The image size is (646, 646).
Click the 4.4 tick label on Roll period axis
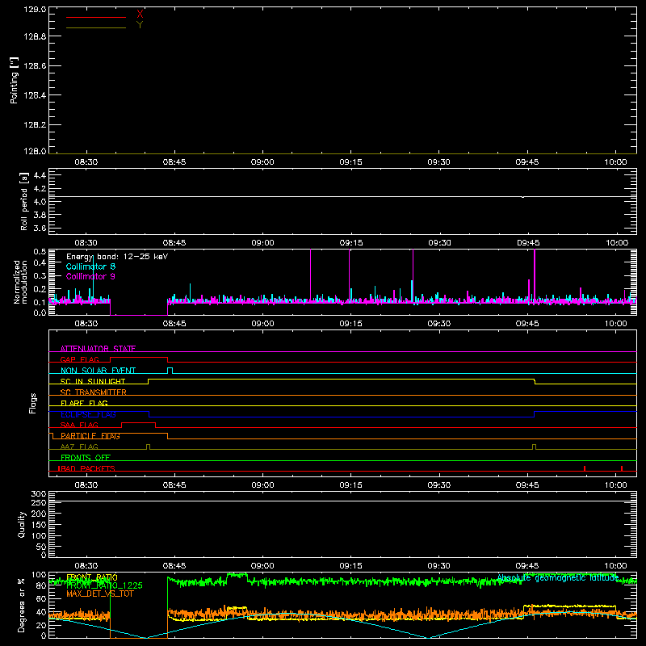(40, 175)
